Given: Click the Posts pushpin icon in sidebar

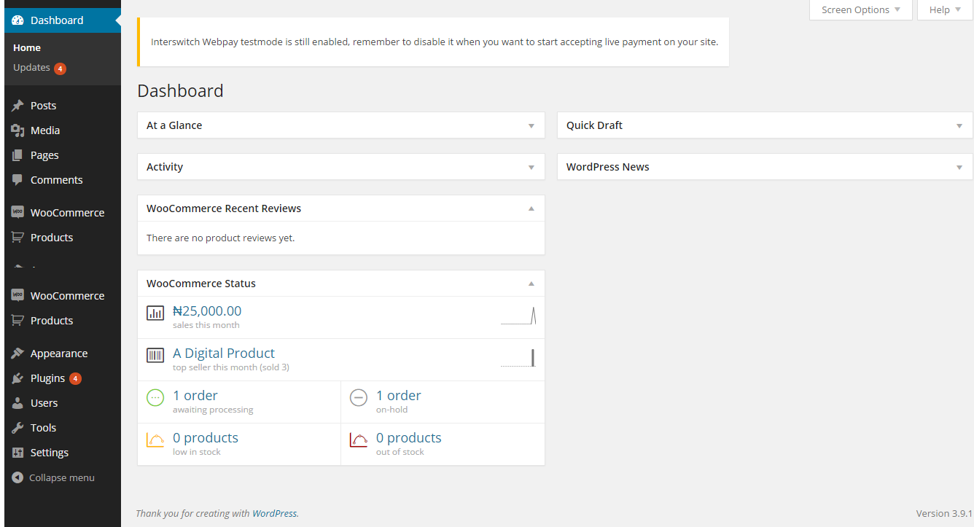Looking at the screenshot, I should coord(17,106).
